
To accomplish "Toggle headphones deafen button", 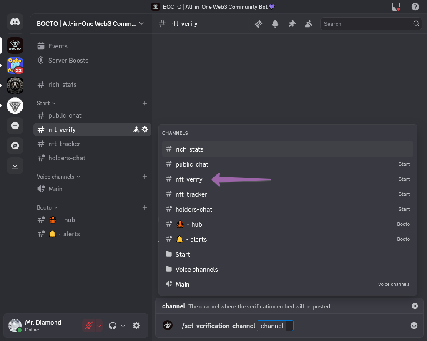I will pyautogui.click(x=112, y=326).
